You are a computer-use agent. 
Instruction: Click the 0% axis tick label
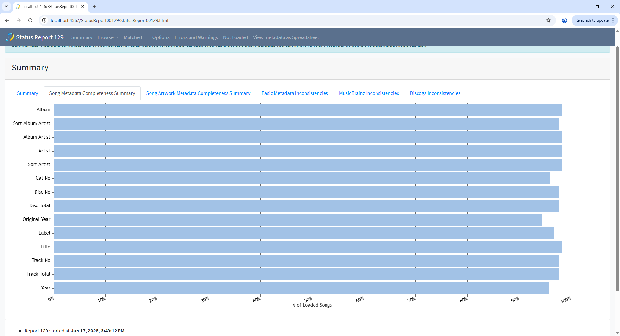coord(51,299)
